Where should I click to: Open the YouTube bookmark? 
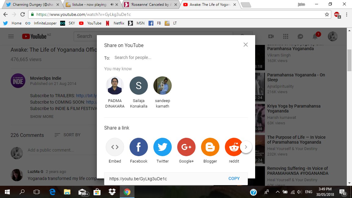click(x=90, y=23)
